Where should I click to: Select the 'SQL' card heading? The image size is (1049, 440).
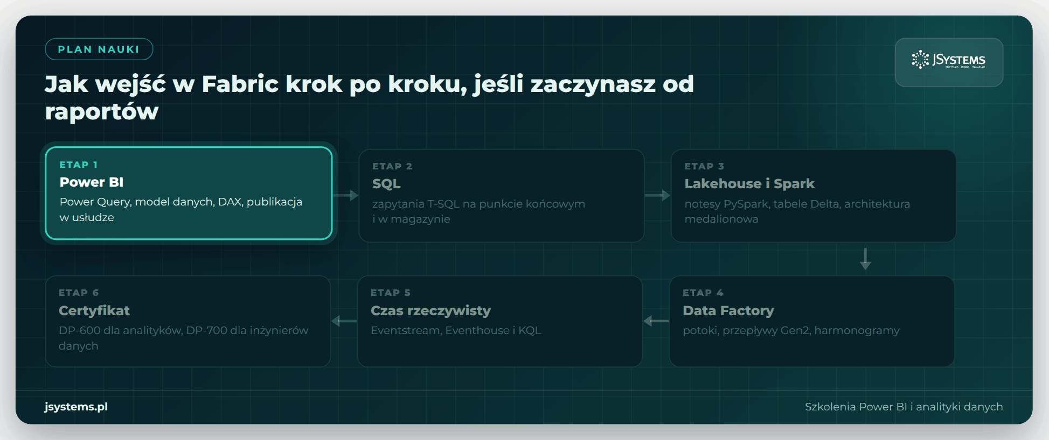click(386, 183)
